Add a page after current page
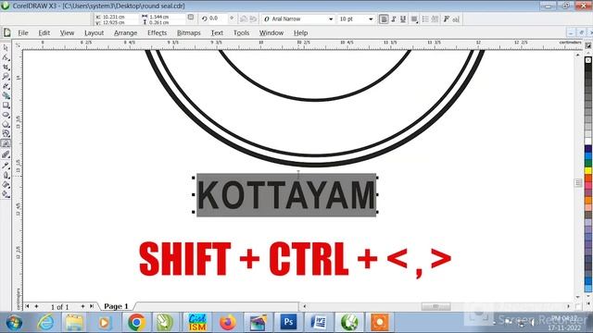Image resolution: width=593 pixels, height=333 pixels. pos(82,306)
